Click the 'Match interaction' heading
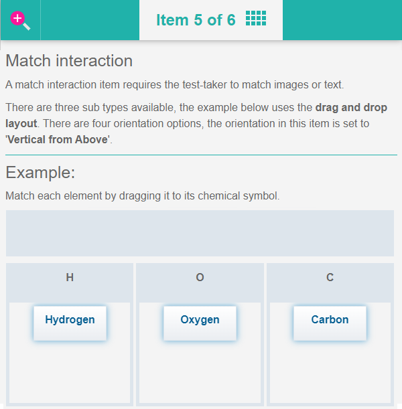This screenshot has width=402, height=409. [69, 61]
